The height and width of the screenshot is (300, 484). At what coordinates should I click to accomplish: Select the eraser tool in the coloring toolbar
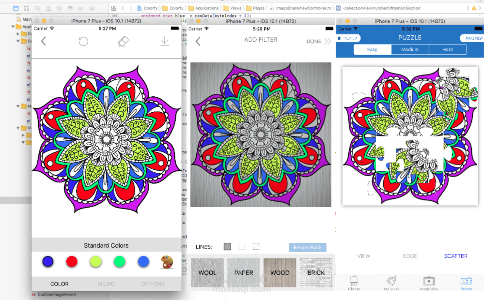[x=123, y=42]
